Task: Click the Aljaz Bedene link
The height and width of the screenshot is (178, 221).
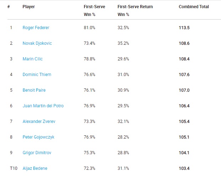Action: pyautogui.click(x=35, y=168)
